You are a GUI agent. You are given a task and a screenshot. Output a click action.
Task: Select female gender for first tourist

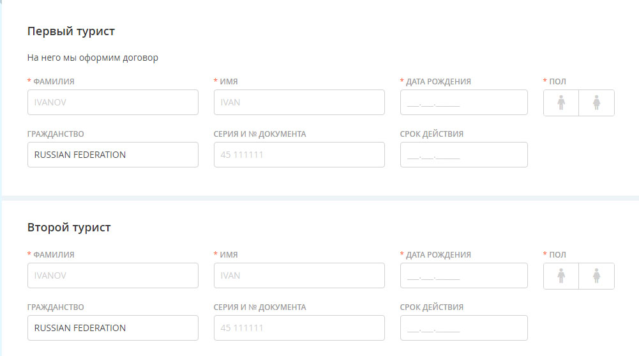coord(597,103)
